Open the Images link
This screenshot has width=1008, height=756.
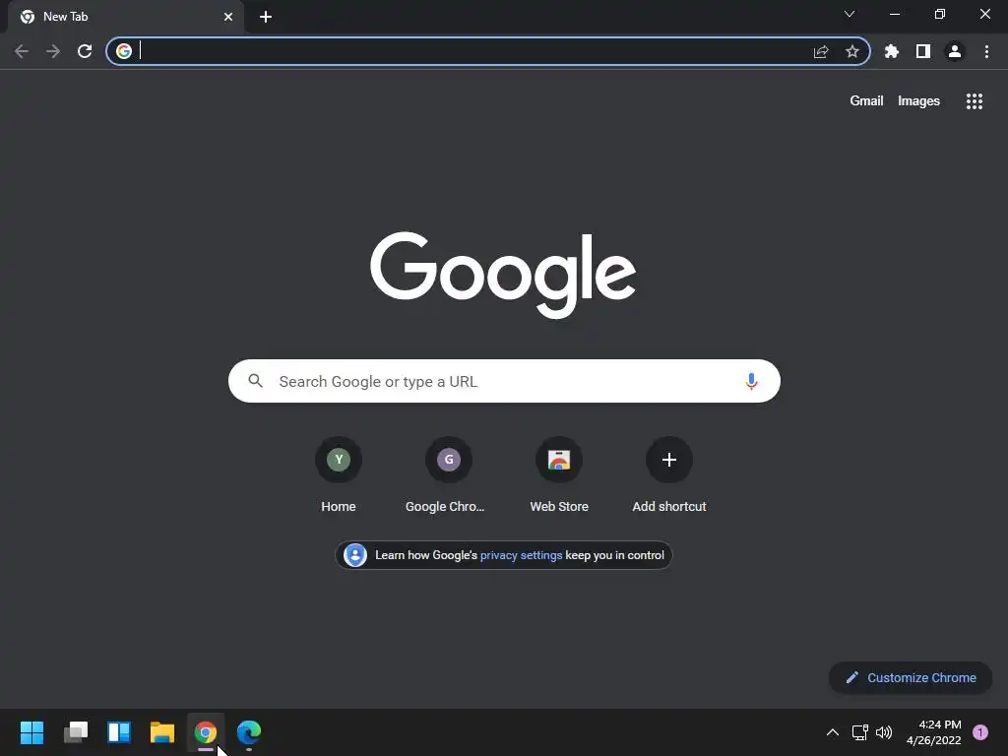click(x=918, y=101)
